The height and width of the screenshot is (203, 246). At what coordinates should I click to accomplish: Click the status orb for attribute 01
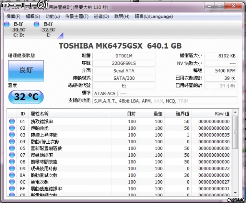pyautogui.click(x=12, y=121)
